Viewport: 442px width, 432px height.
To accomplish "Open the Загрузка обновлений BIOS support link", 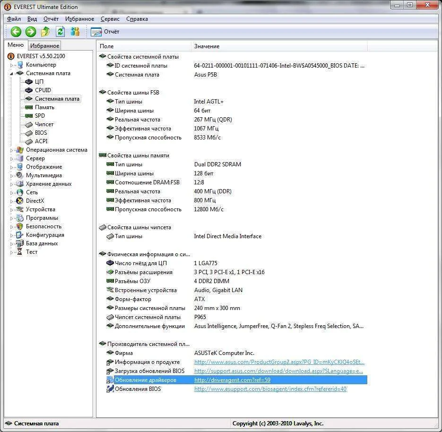I will click(x=278, y=371).
